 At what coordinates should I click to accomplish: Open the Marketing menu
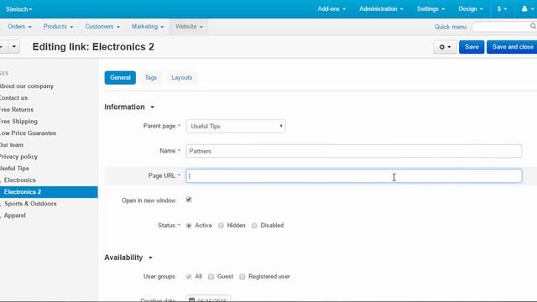(148, 26)
